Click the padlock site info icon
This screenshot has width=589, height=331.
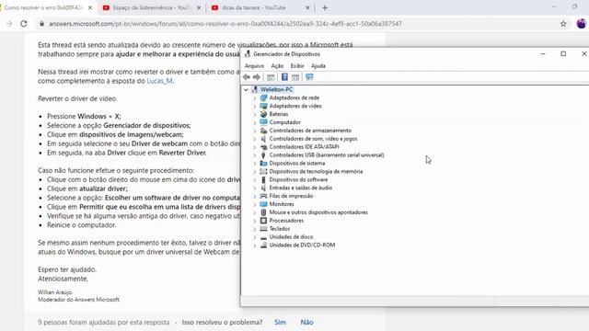(x=41, y=24)
